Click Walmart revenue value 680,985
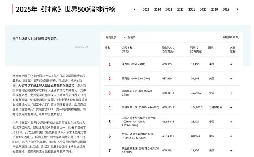Screen dimensions: 254x157 click(x=167, y=64)
